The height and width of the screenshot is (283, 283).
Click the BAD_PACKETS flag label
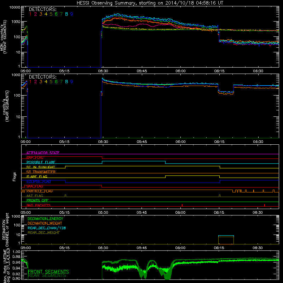[x=39, y=205]
